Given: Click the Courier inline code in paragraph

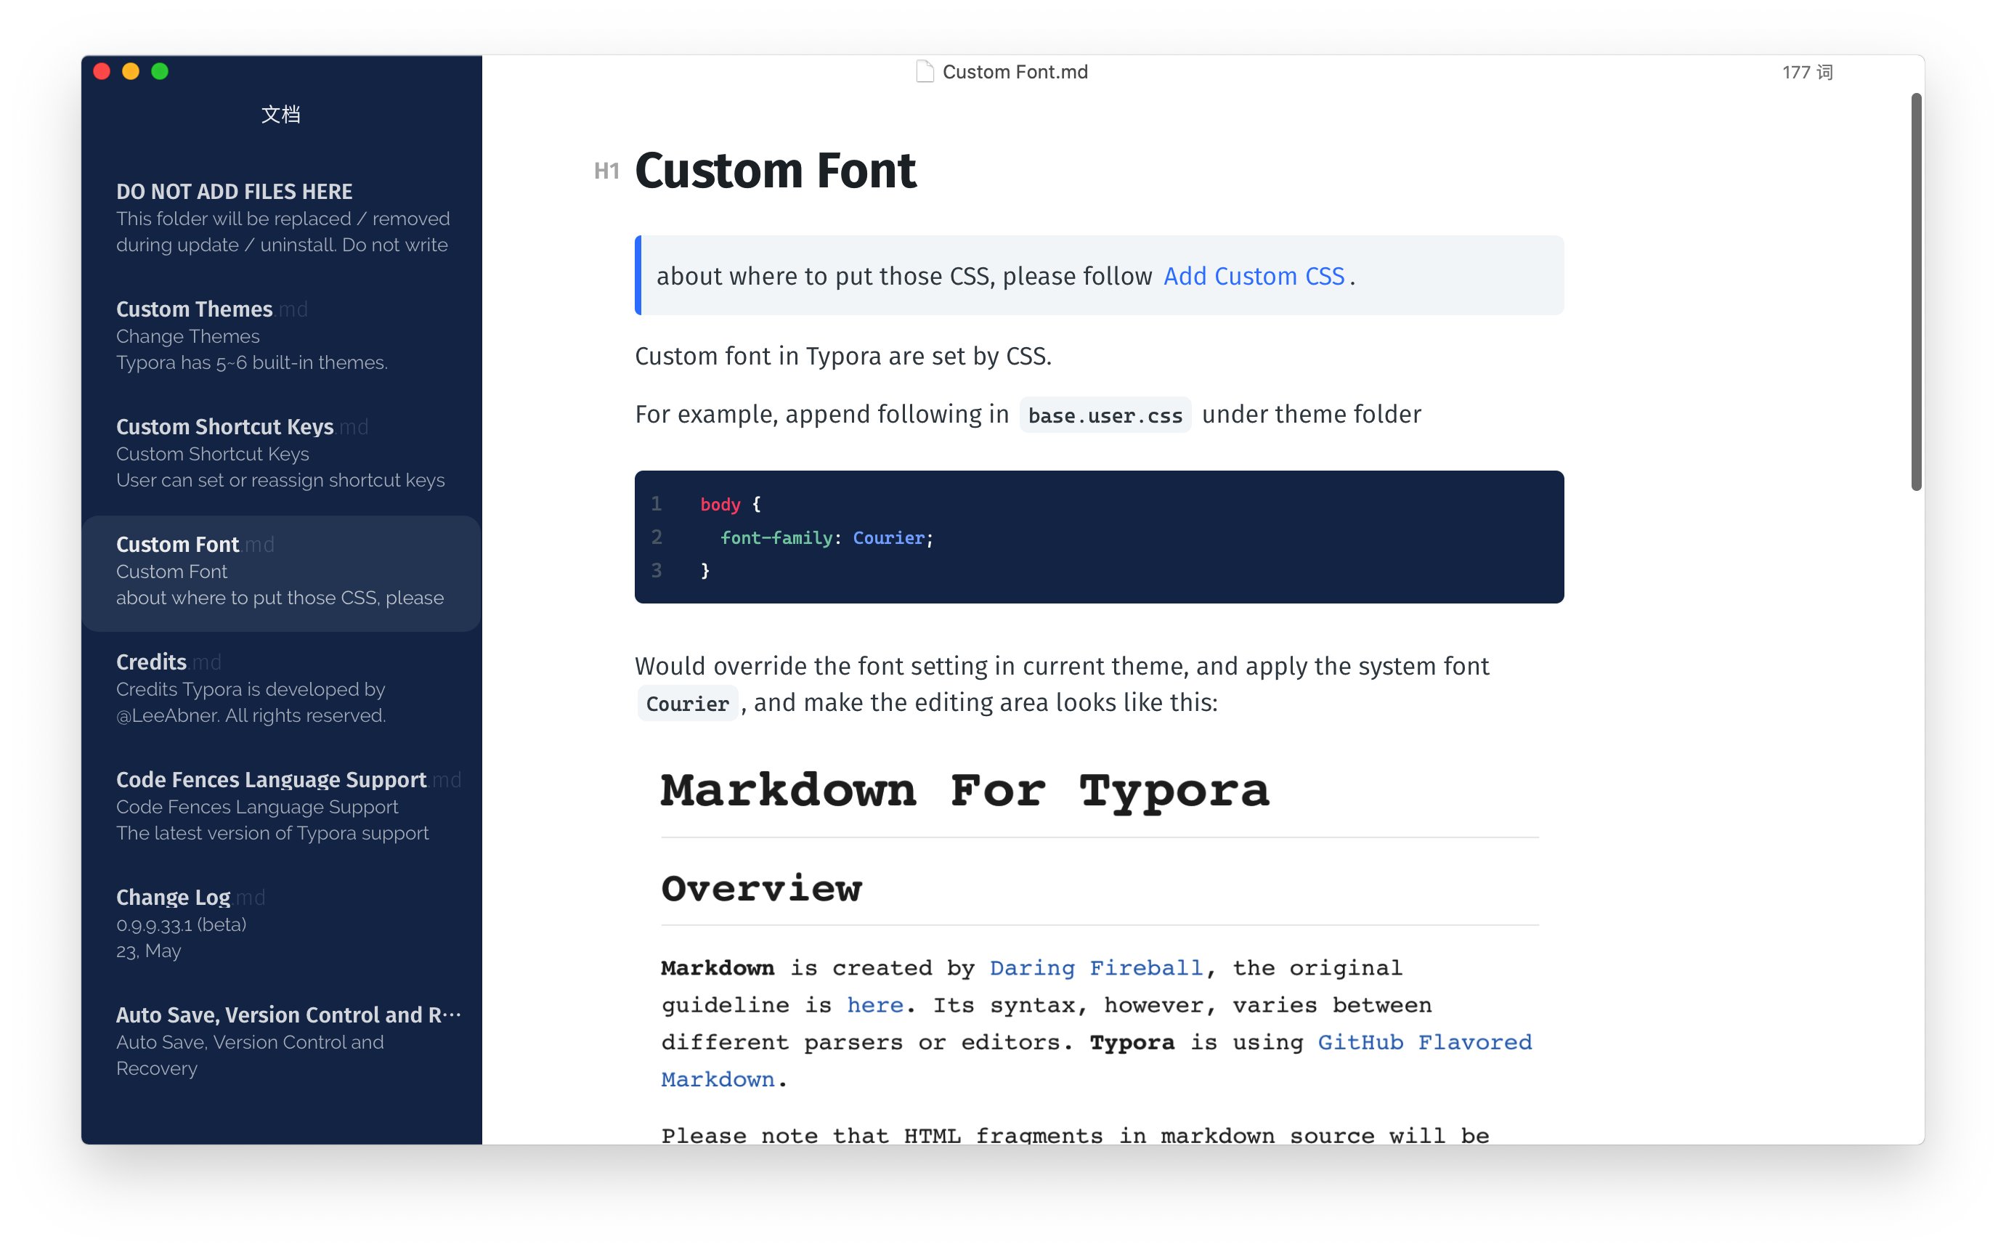Looking at the screenshot, I should 687,704.
